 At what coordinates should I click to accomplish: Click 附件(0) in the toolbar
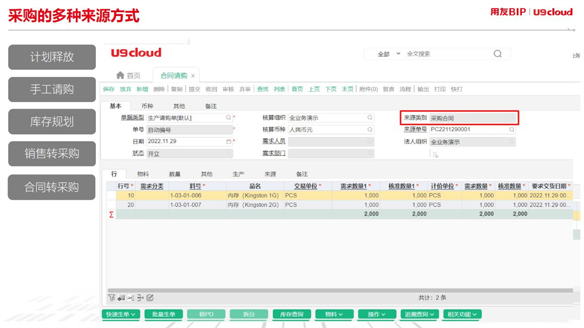pyautogui.click(x=369, y=89)
